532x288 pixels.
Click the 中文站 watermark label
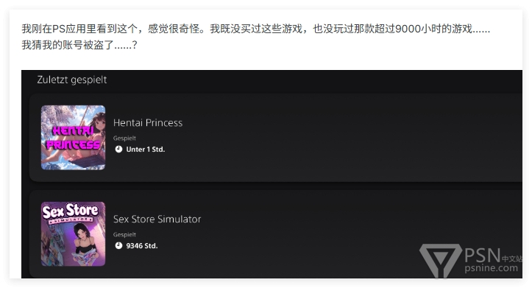(x=511, y=259)
